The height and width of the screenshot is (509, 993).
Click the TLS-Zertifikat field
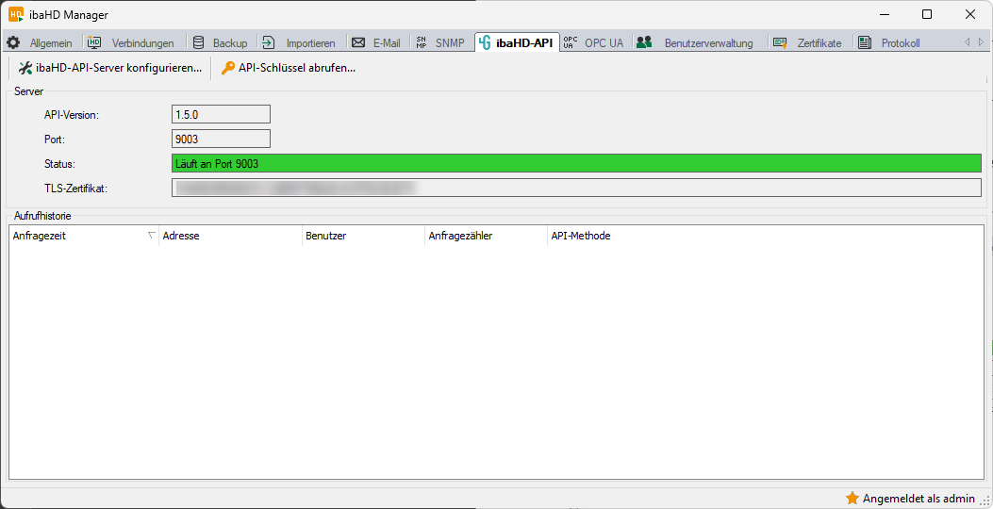pos(576,188)
